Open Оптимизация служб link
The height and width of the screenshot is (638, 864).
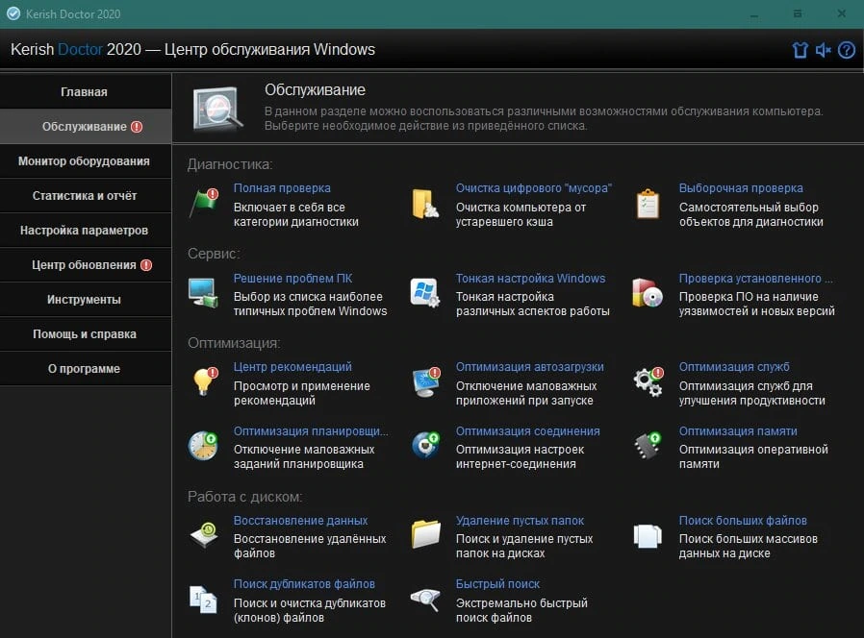tap(734, 367)
